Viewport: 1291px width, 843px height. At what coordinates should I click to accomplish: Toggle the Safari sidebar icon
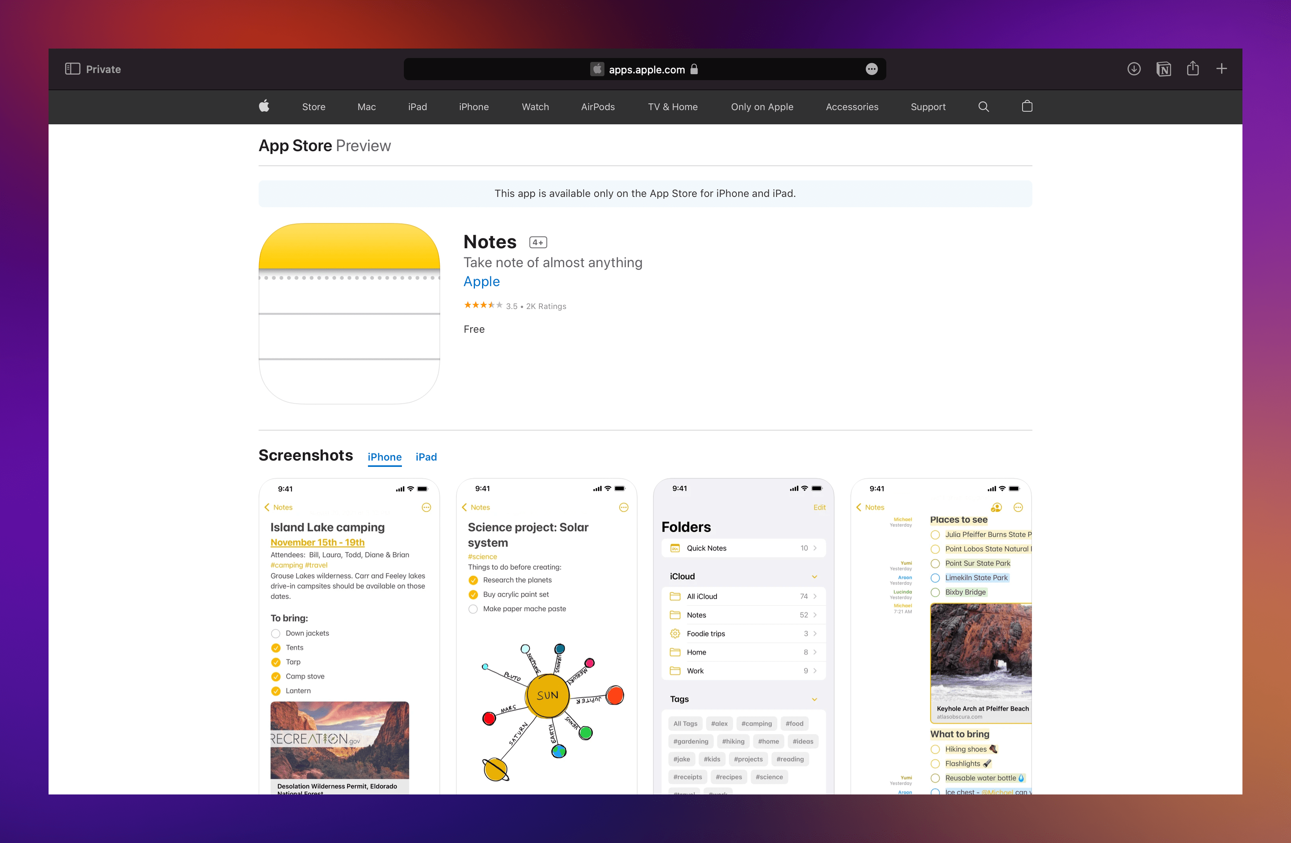tap(72, 69)
